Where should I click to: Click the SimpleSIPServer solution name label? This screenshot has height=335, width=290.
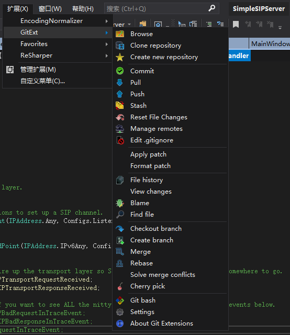(259, 9)
